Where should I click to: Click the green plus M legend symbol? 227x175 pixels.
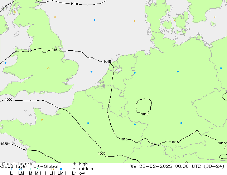[30, 169]
